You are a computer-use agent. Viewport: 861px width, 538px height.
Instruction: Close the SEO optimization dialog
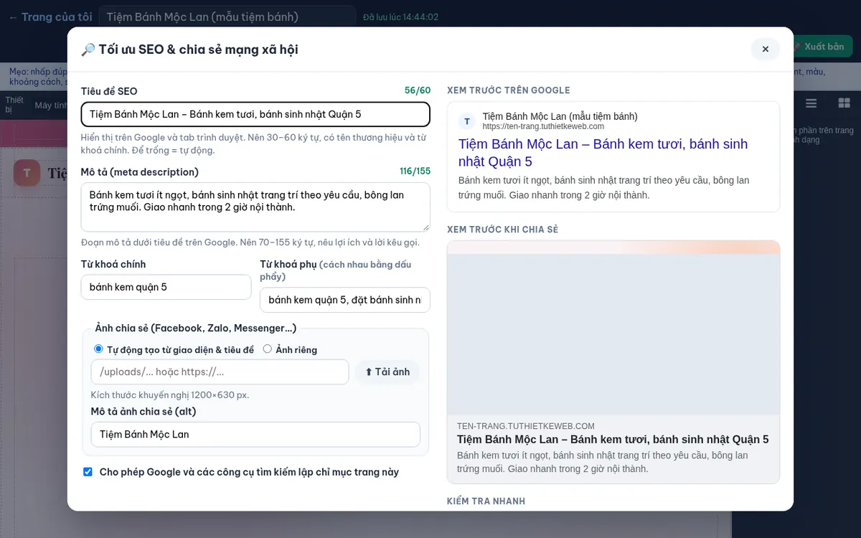765,49
